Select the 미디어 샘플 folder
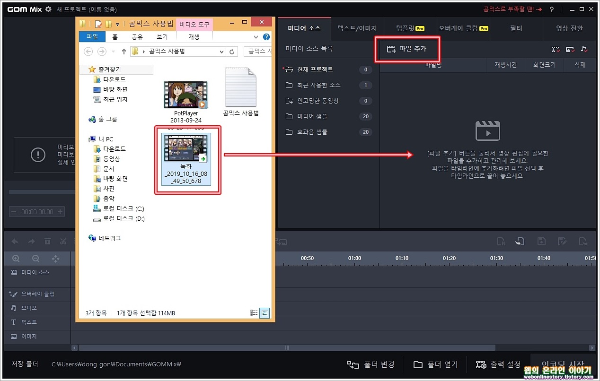 tap(328, 116)
